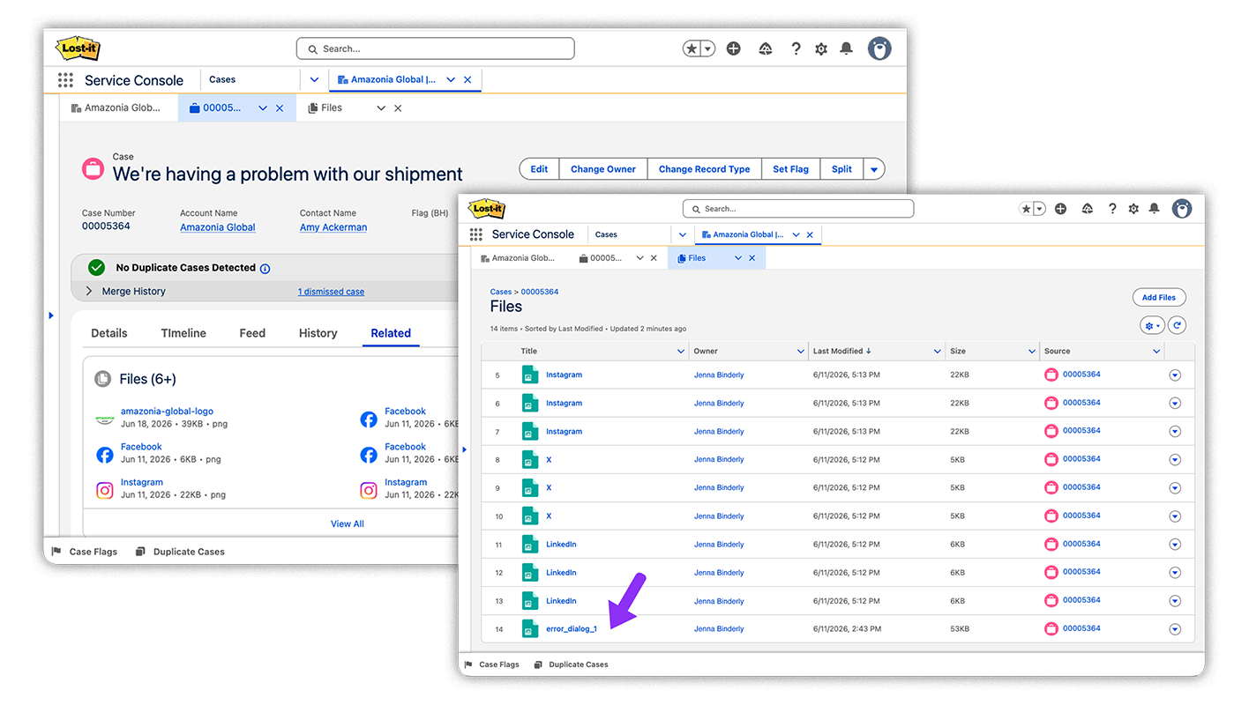1249x705 pixels.
Task: Open the App Launcher in the back window
Action: (x=65, y=80)
